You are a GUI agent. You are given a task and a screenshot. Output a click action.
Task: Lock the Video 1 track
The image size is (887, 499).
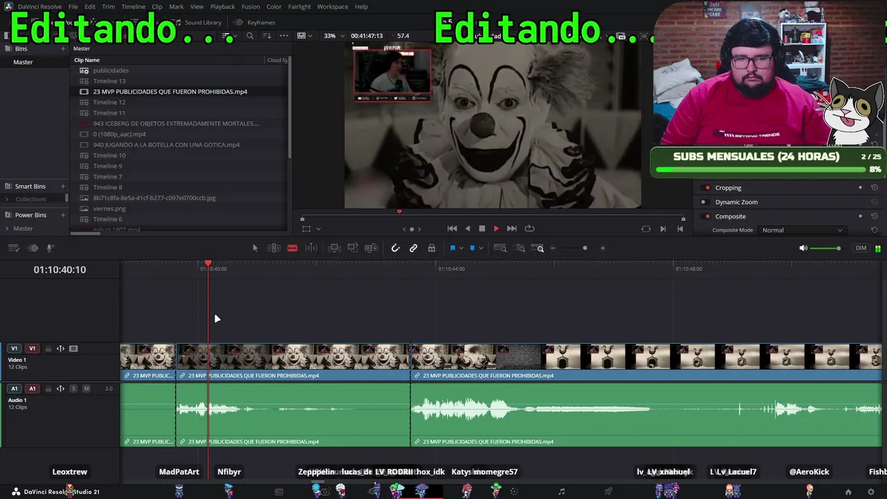click(49, 349)
